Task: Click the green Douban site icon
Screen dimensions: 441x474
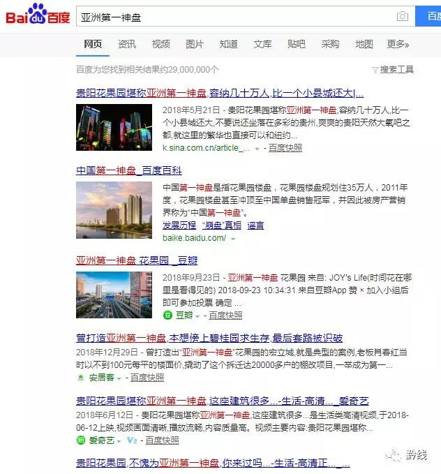Action: coord(167,316)
